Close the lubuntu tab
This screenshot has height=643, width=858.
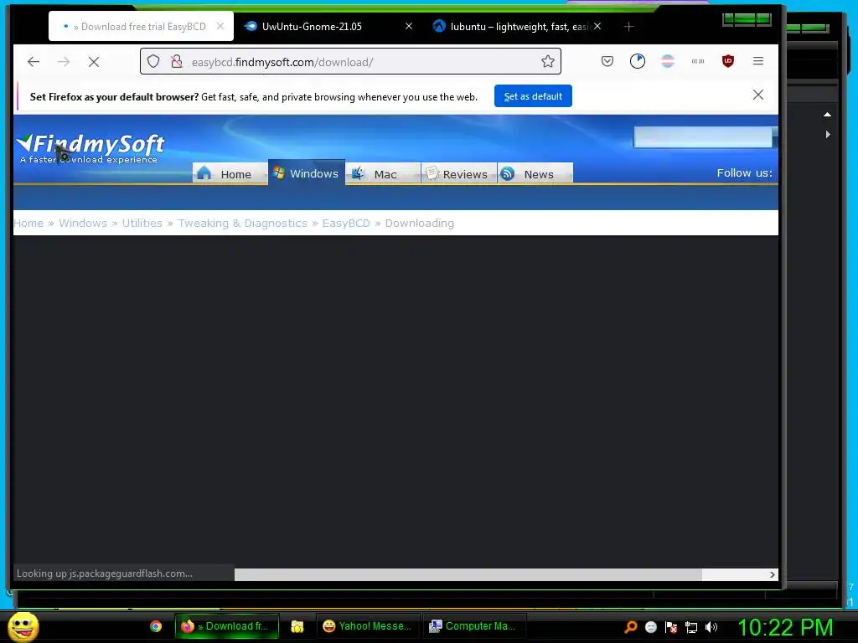tap(597, 26)
